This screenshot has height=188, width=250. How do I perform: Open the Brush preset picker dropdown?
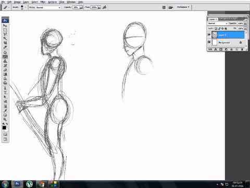[x=26, y=7]
